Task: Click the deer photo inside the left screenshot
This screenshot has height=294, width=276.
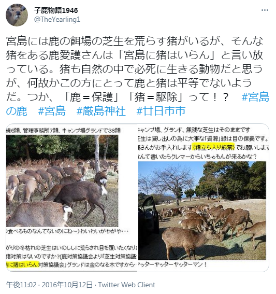Action: click(x=62, y=181)
